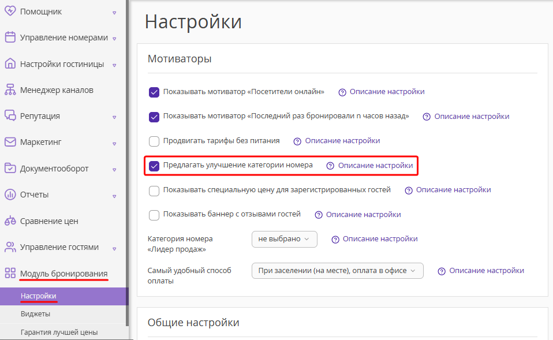Screen dimensions: 553x340
Task: Click the Мотиваторы section heading
Action: click(180, 58)
